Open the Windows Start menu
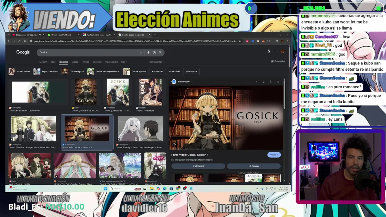Screen dimensions: 386x217 105,189
